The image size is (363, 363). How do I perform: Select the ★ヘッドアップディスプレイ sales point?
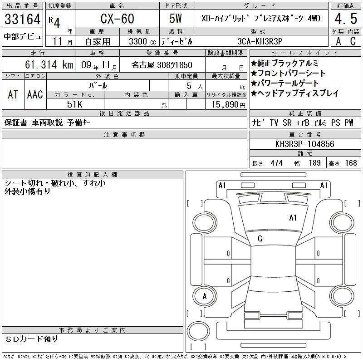(295, 93)
